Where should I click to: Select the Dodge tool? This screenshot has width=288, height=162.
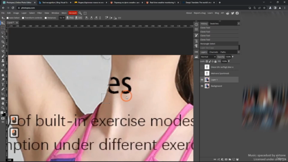pyautogui.click(x=3, y=80)
